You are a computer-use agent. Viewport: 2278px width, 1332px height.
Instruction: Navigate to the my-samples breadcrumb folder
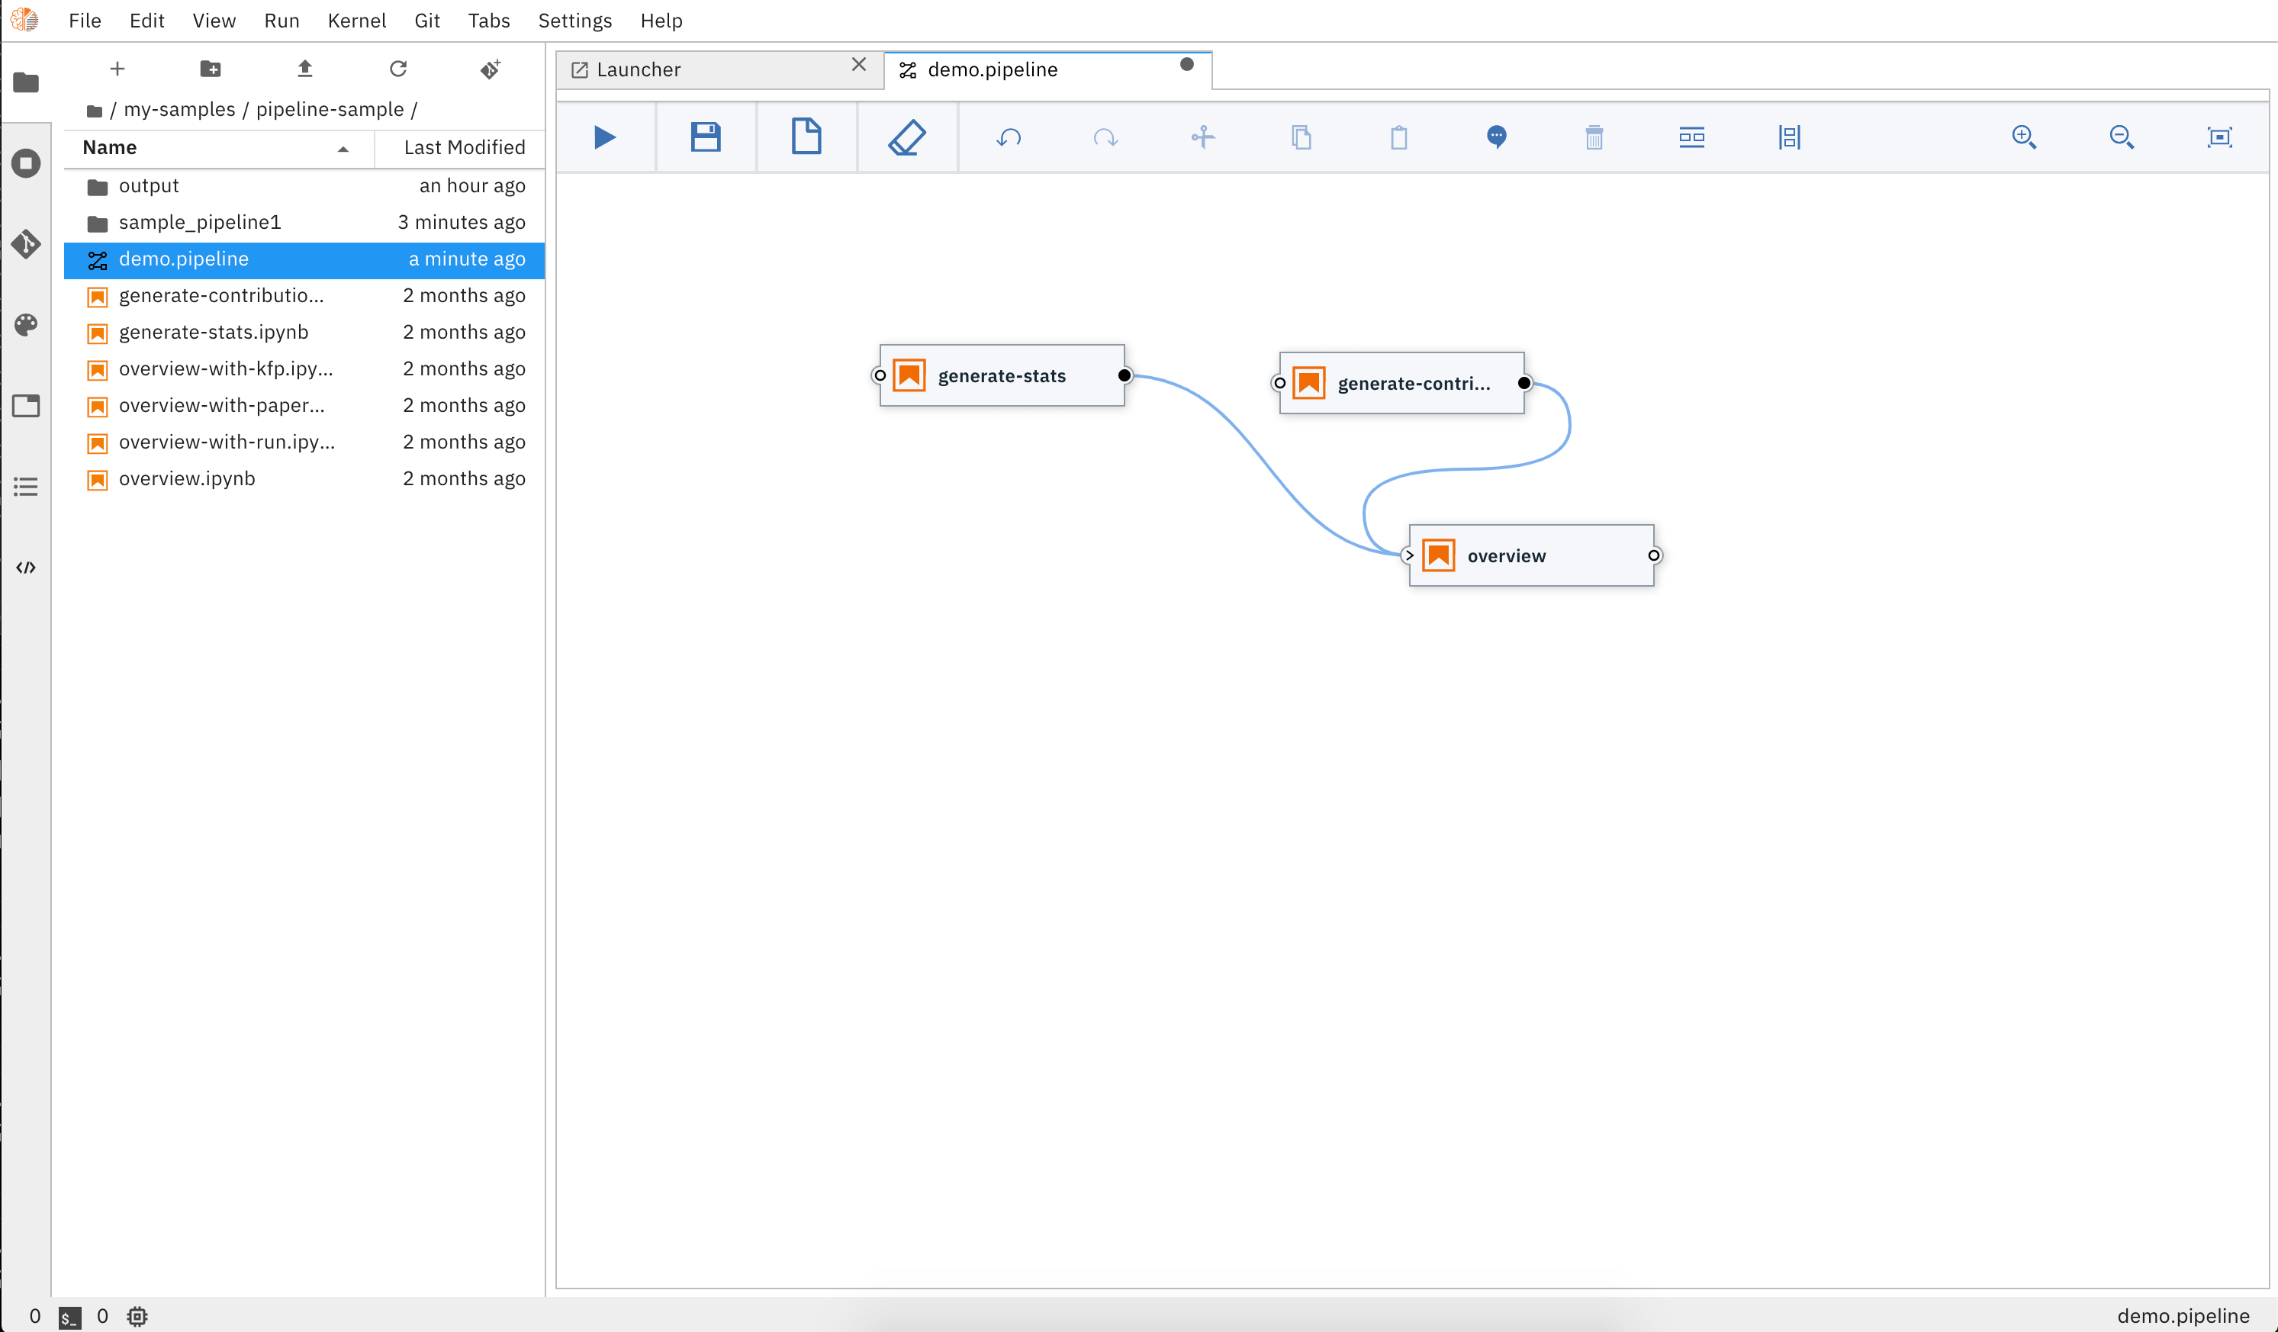pyautogui.click(x=179, y=109)
